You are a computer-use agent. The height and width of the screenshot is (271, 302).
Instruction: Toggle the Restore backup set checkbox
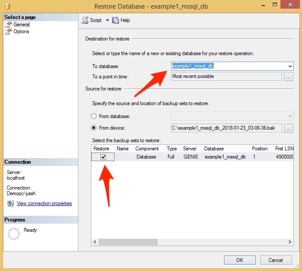pyautogui.click(x=103, y=157)
